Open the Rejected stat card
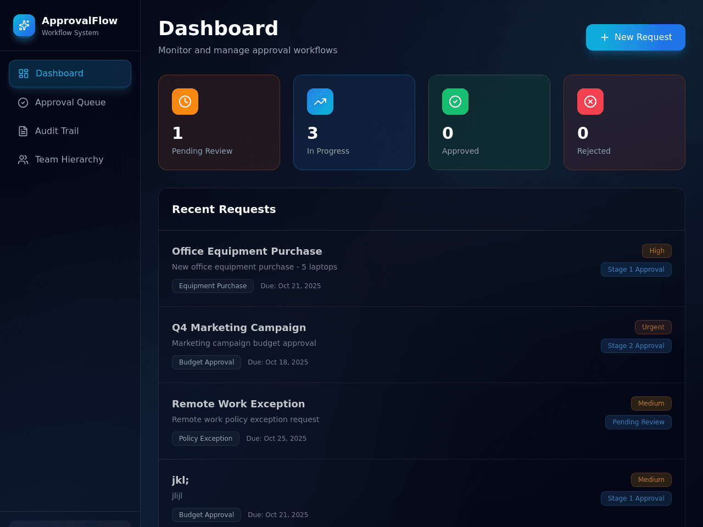Screen dimensions: 703x527 624,122
